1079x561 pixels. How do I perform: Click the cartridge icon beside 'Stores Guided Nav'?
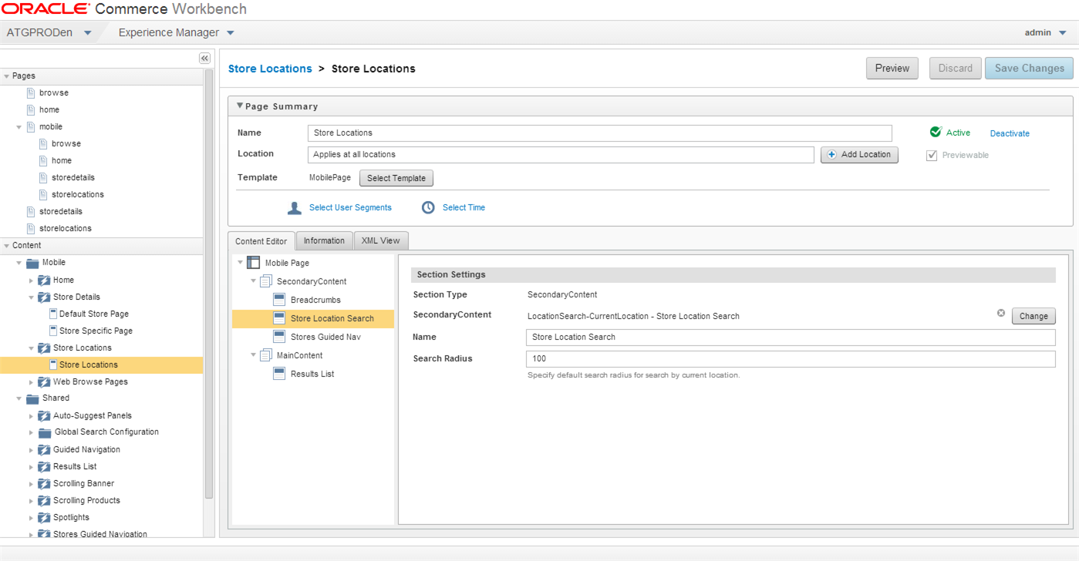tap(279, 337)
